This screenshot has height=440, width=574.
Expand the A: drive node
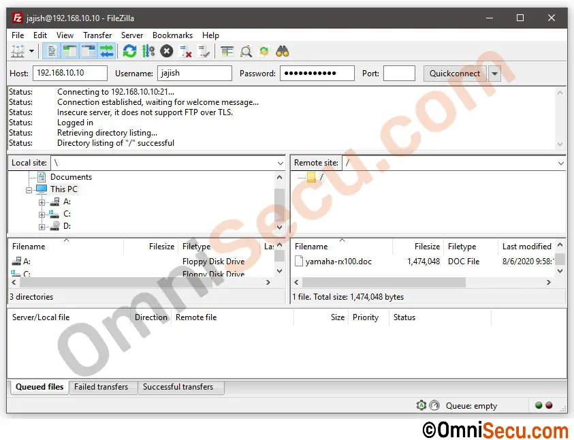point(42,202)
